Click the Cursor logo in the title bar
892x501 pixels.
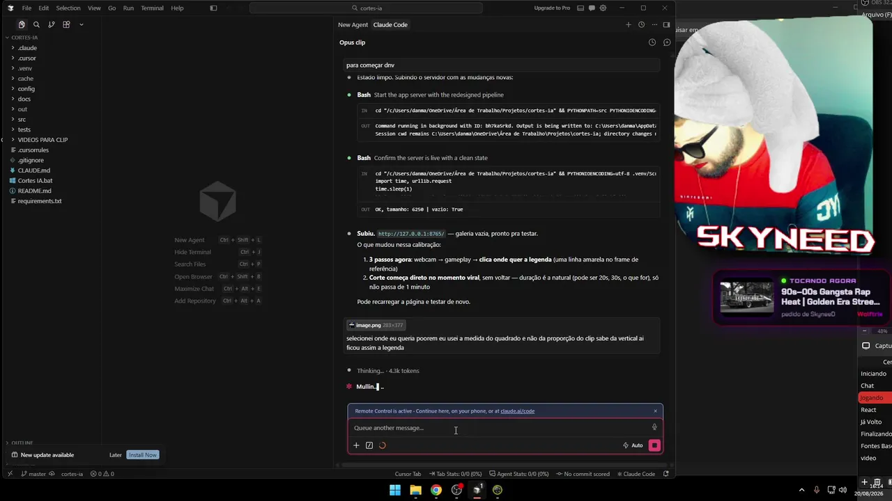point(10,8)
